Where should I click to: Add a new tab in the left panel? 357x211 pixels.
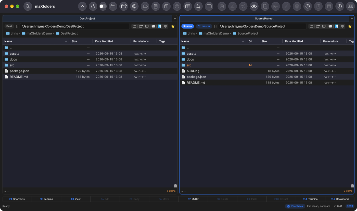tap(175, 18)
